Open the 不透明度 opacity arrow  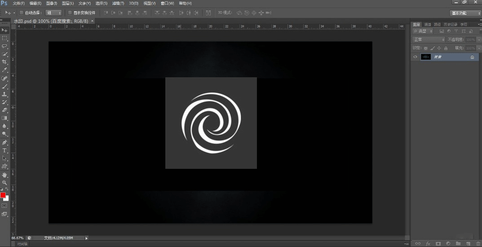click(479, 40)
